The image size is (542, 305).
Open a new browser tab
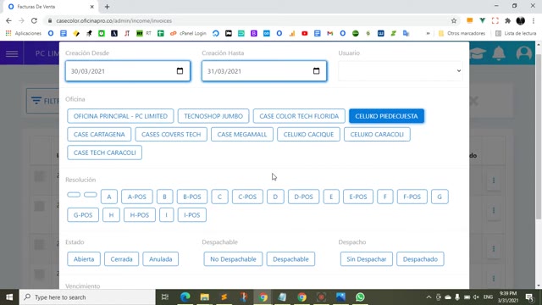click(107, 7)
